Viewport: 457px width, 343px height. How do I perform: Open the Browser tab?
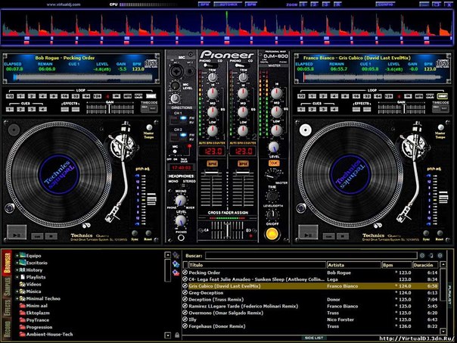pyautogui.click(x=8, y=263)
